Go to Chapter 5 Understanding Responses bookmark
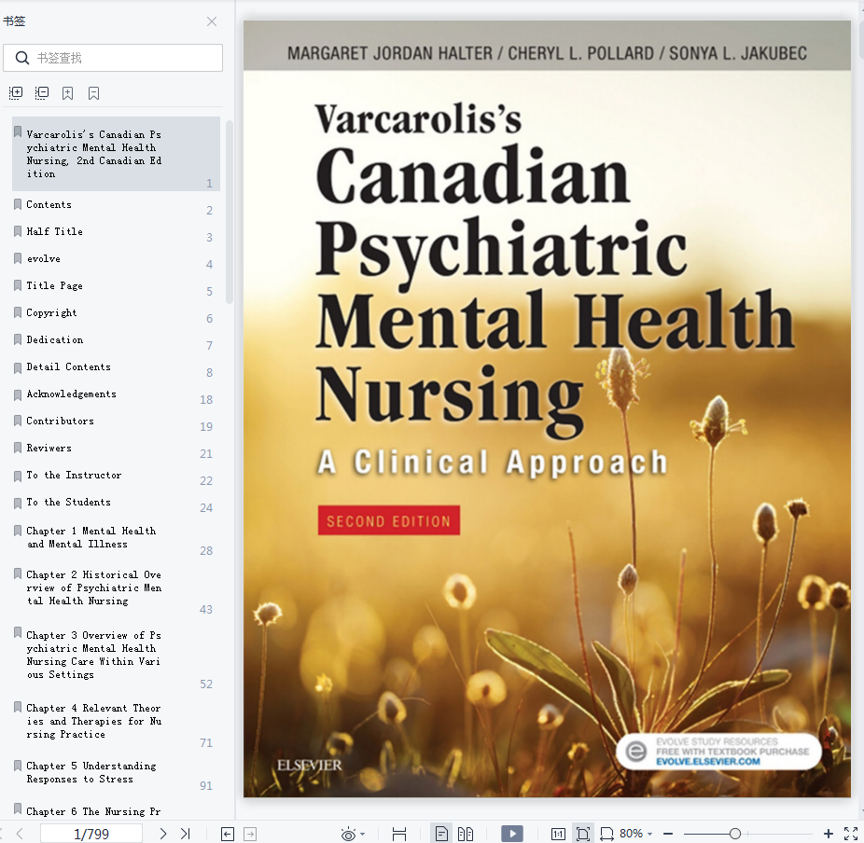This screenshot has width=864, height=843. coord(91,772)
